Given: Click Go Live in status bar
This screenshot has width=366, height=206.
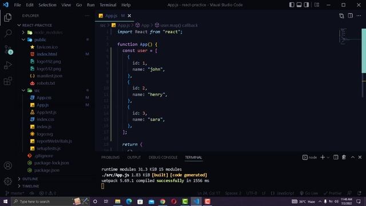Looking at the screenshot, I should (x=309, y=193).
